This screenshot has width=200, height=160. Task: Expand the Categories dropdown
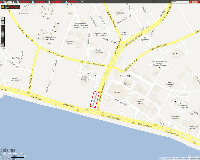tap(55, 2)
